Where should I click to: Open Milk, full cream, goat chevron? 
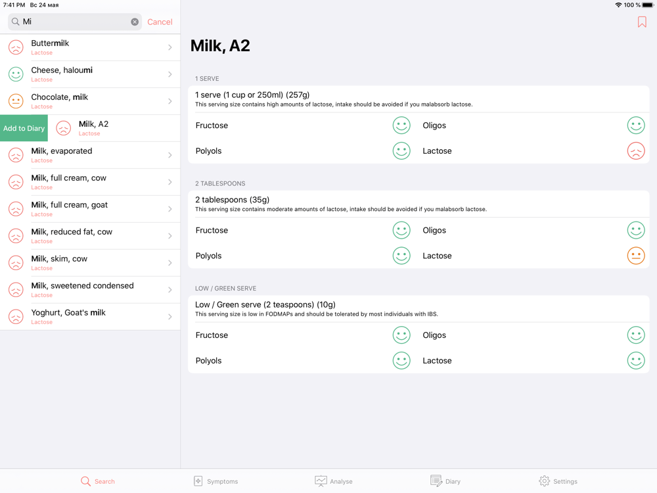click(x=170, y=209)
